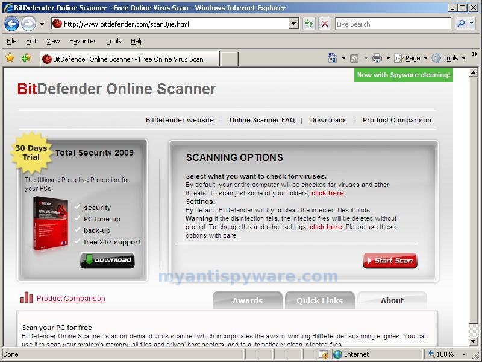Click the Start Scan button

390,261
